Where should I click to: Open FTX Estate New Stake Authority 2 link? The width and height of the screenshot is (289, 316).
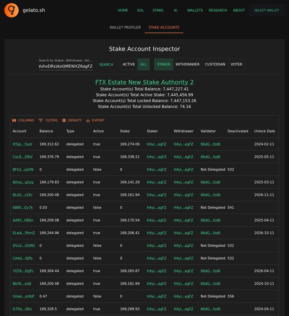point(144,82)
